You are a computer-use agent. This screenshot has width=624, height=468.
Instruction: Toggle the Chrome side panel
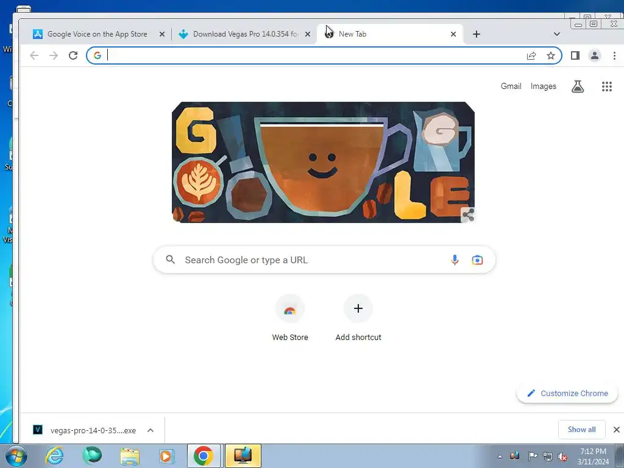(575, 55)
